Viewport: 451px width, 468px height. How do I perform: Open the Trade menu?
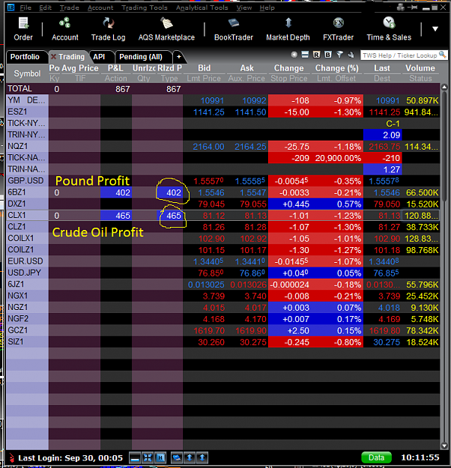[x=69, y=7]
